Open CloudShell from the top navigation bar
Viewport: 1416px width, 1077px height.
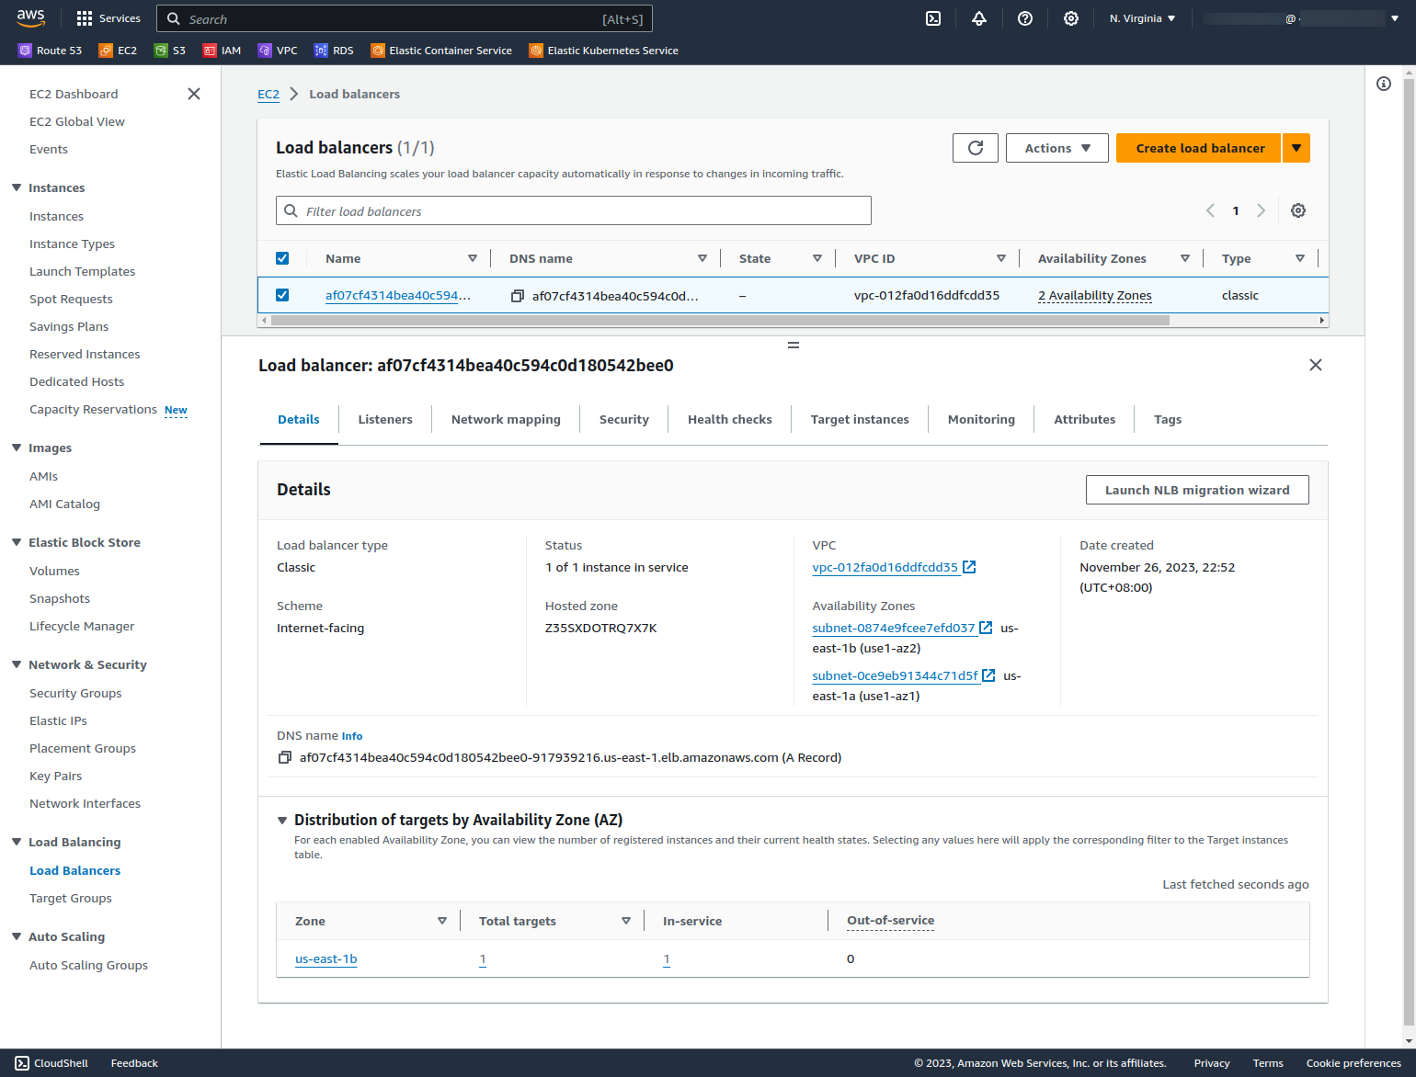click(x=933, y=18)
